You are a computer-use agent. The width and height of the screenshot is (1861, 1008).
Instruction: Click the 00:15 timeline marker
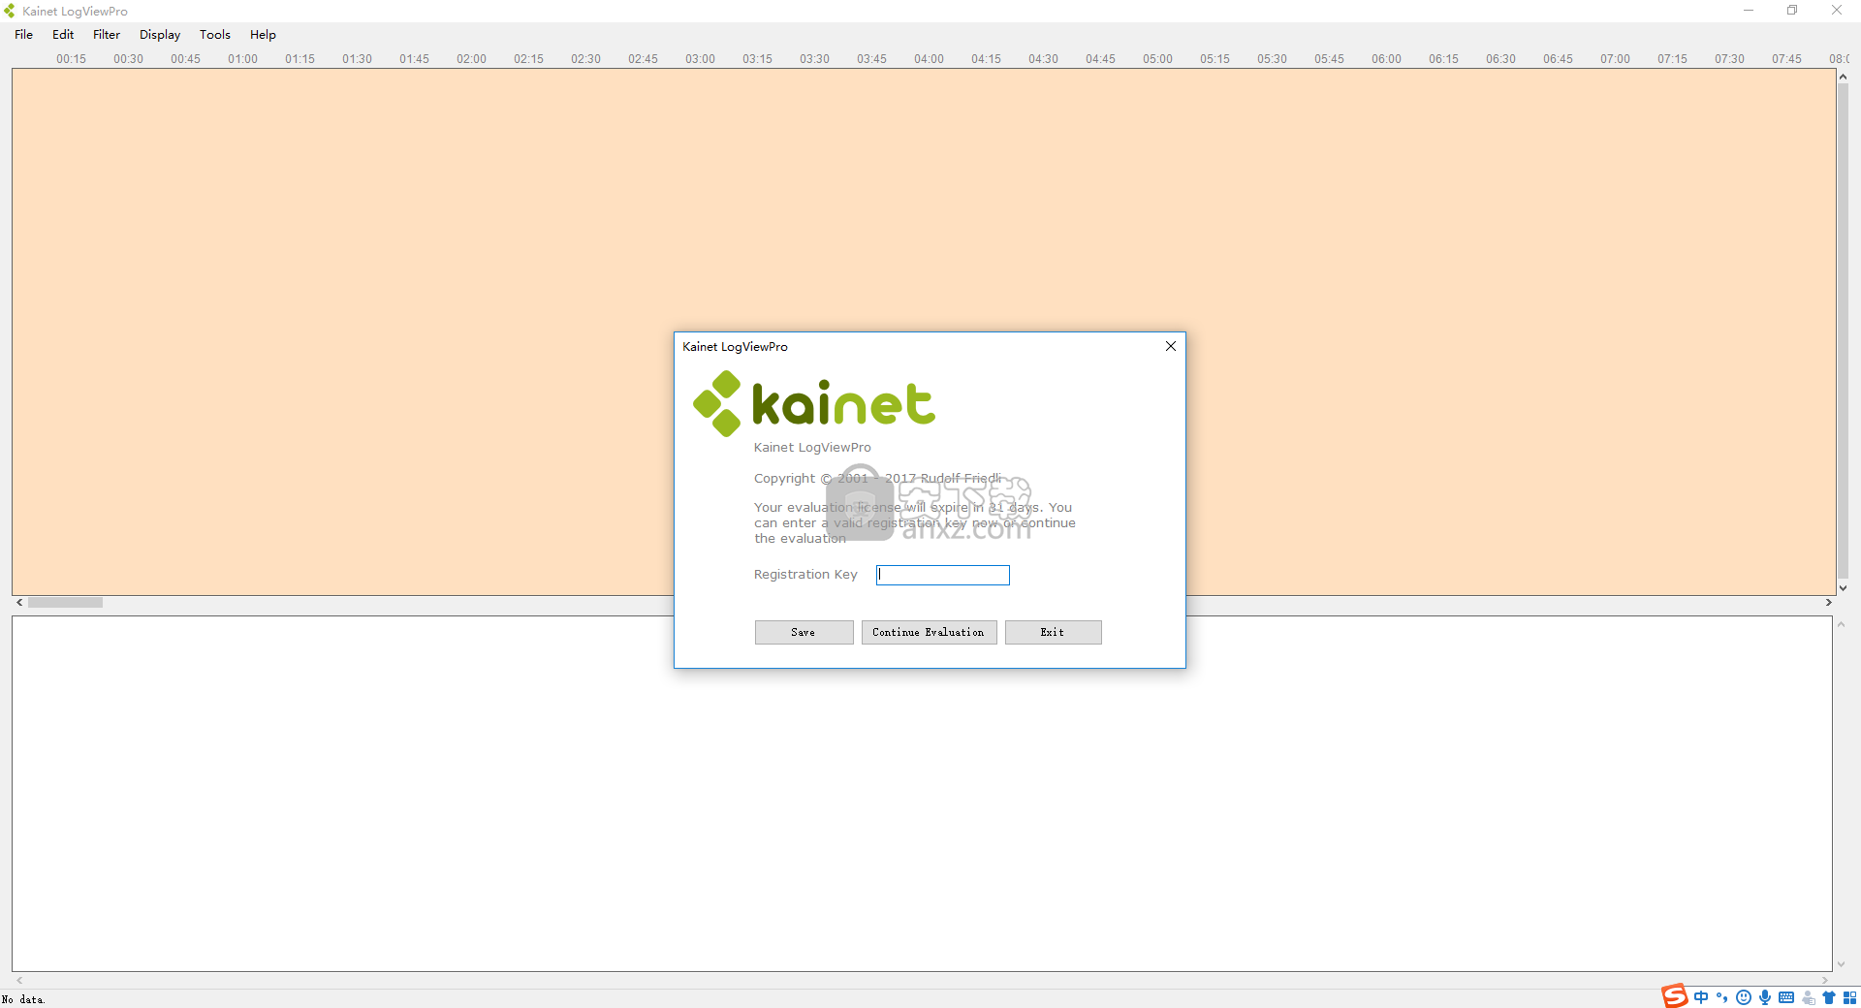[71, 58]
